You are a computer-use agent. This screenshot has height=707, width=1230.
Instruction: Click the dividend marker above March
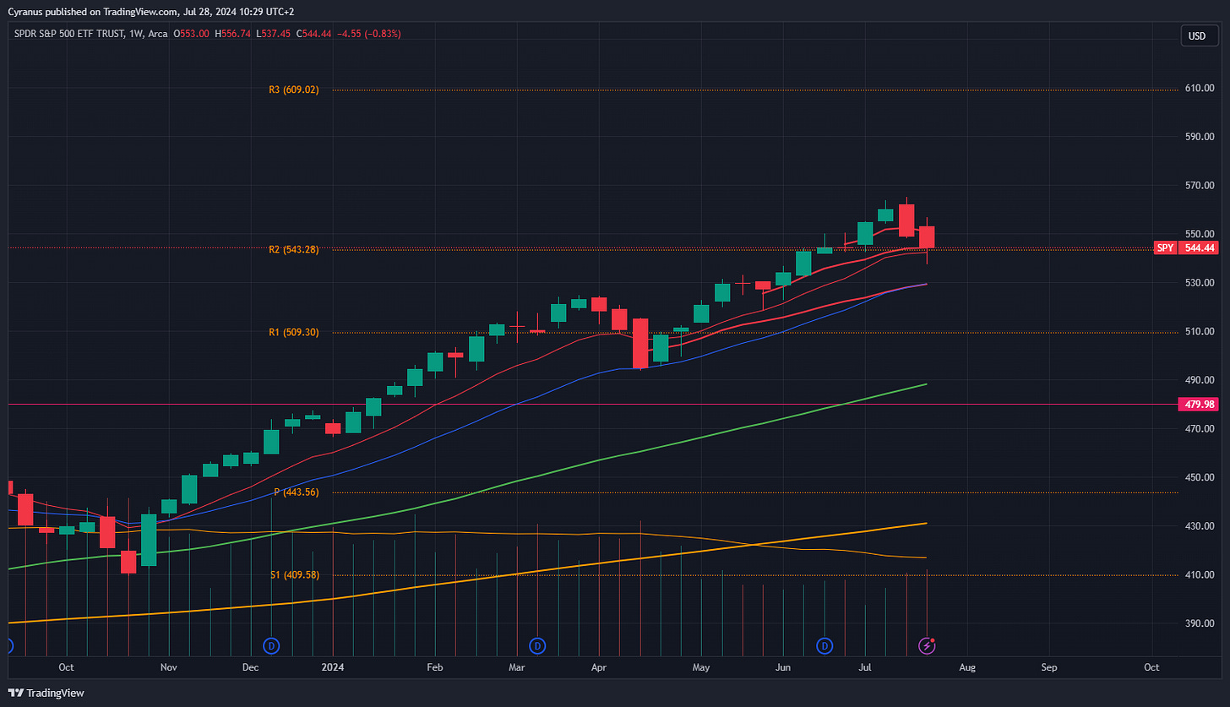point(537,646)
